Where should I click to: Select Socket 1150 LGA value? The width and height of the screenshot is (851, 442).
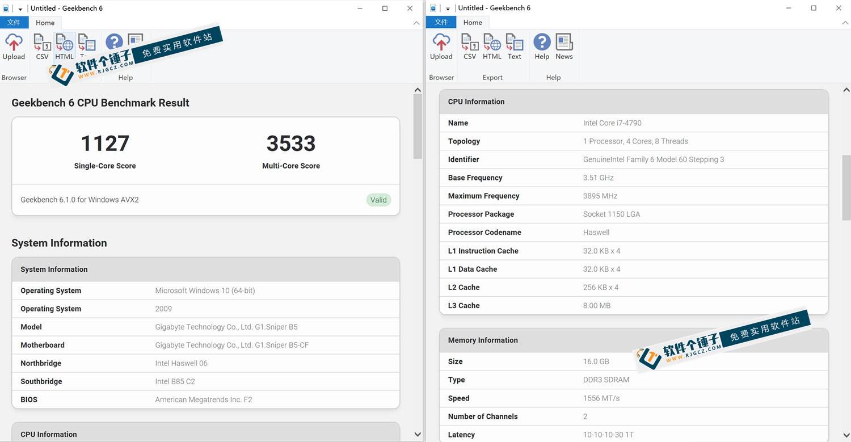[x=612, y=214]
